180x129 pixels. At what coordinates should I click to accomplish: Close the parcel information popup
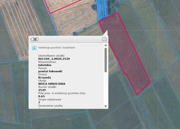(x=104, y=39)
